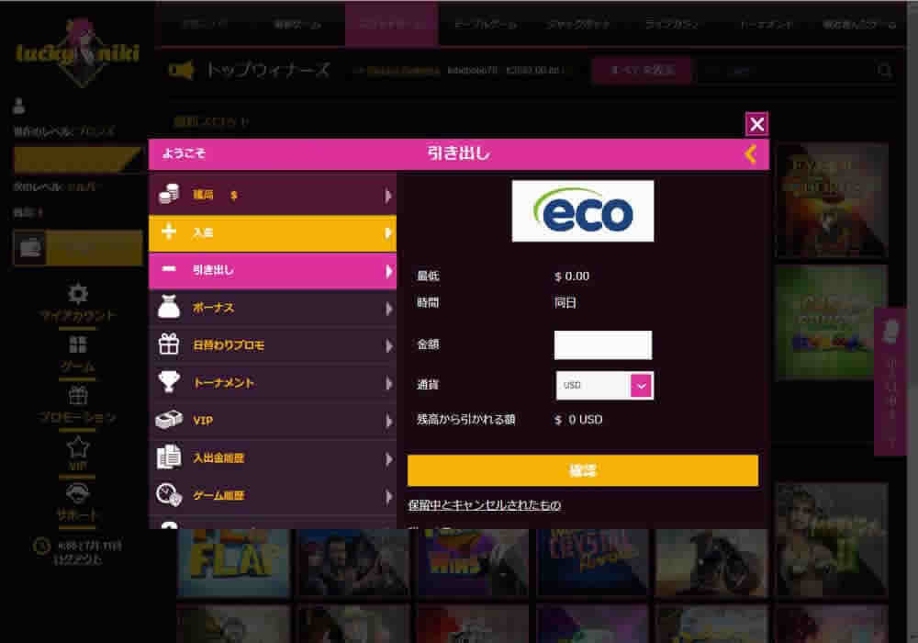Click the trophy tournament icon
This screenshot has width=918, height=643.
169,382
